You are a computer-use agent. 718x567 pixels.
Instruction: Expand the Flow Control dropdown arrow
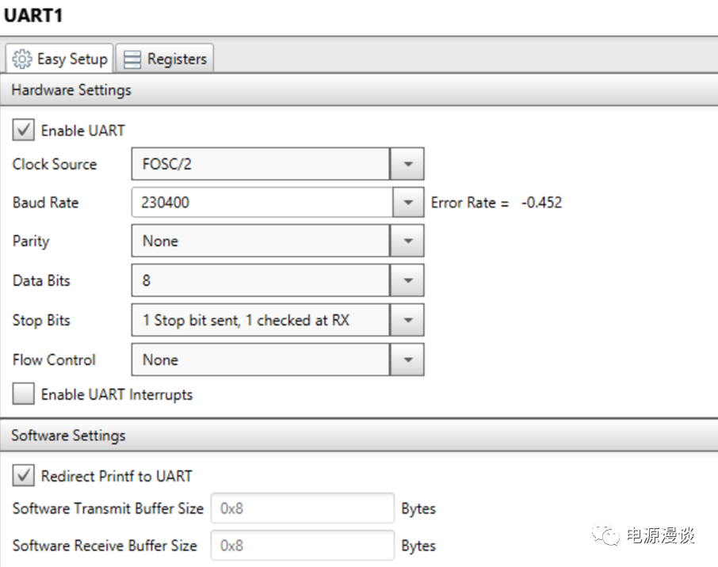(x=407, y=360)
